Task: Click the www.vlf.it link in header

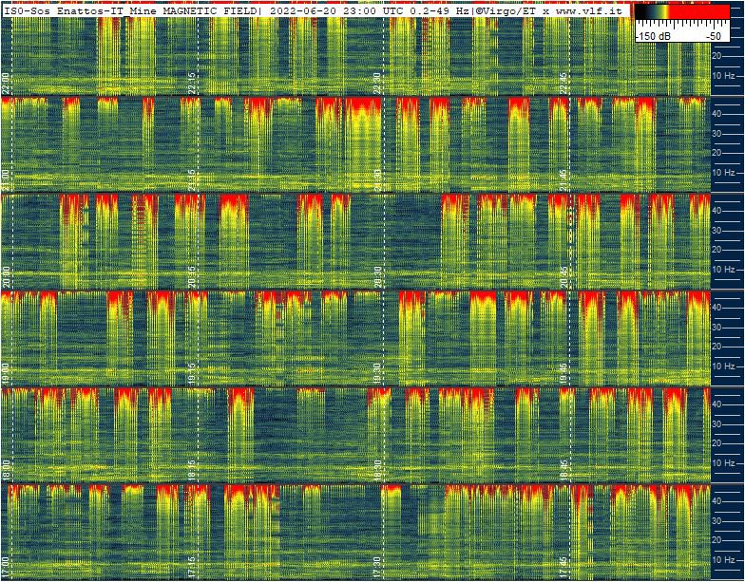Action: pos(589,9)
